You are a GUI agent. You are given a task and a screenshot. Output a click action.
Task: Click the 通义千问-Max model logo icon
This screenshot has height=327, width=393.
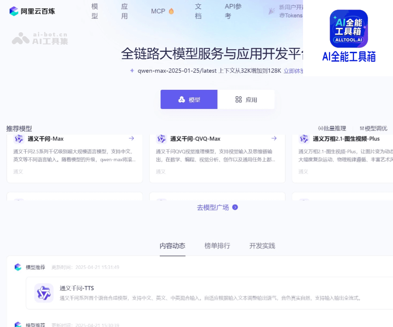coord(19,138)
